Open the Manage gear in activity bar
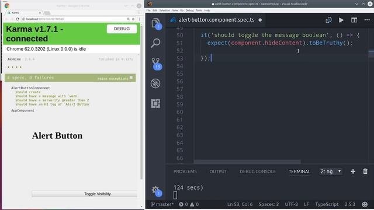374x210 pixels. point(156,191)
